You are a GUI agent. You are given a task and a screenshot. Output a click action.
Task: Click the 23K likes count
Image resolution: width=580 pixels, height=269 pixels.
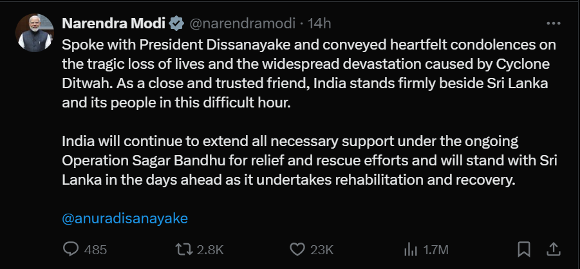point(321,249)
